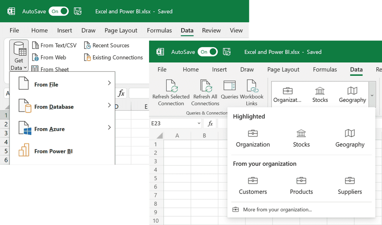
Task: Open Recent Sources
Action: 106,45
